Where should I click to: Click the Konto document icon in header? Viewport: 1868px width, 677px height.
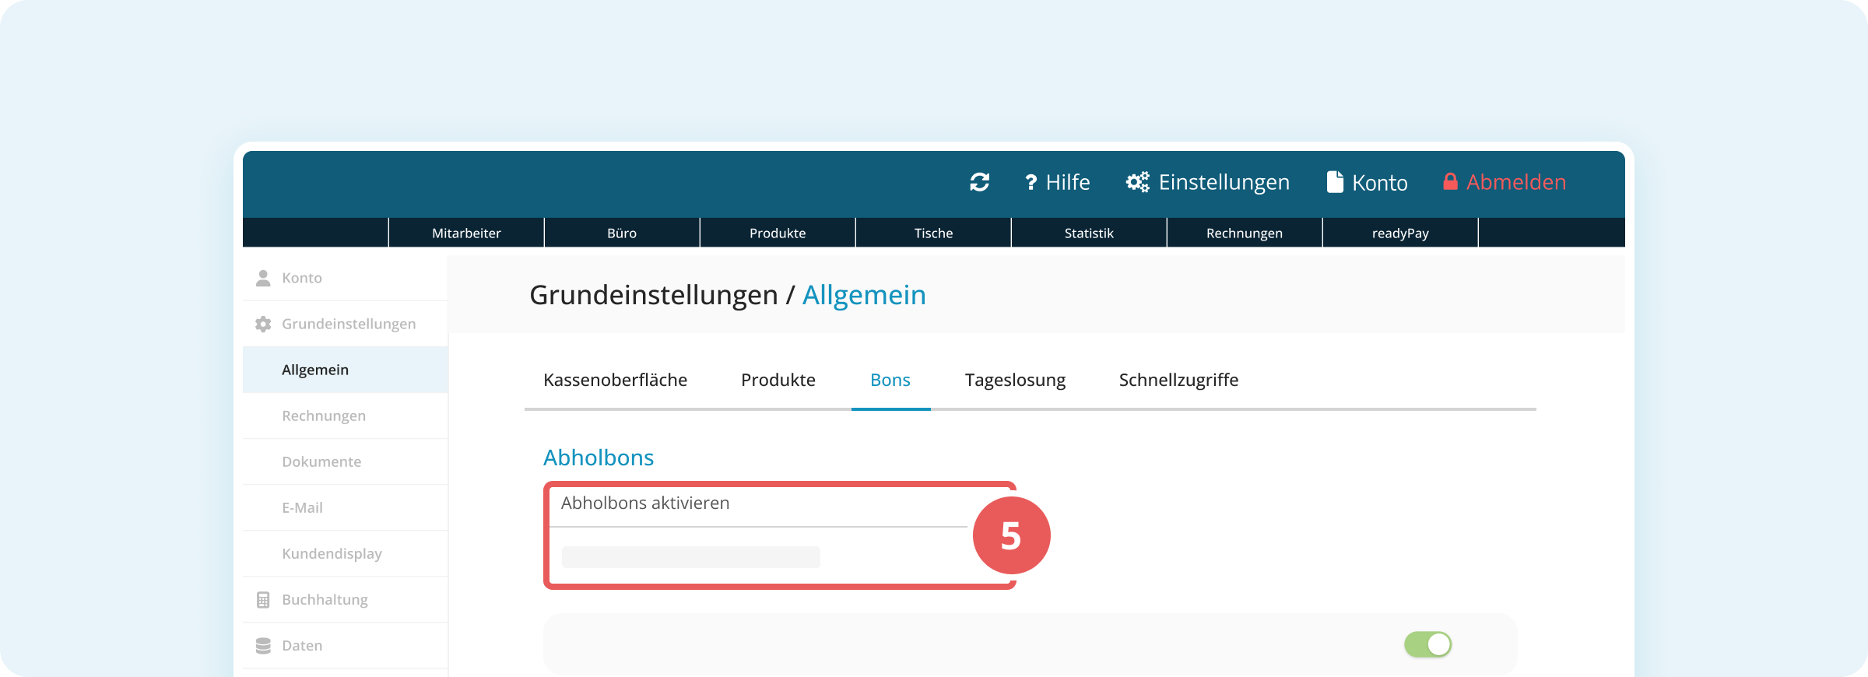click(1335, 182)
